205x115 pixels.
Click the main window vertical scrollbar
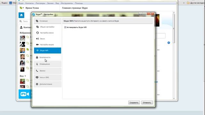174,29
